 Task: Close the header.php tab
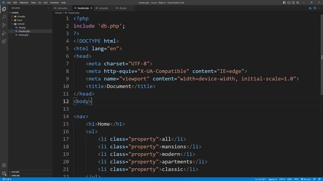[91, 8]
